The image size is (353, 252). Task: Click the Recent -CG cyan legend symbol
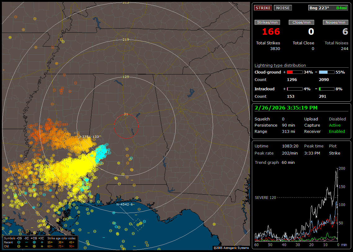click(19, 242)
